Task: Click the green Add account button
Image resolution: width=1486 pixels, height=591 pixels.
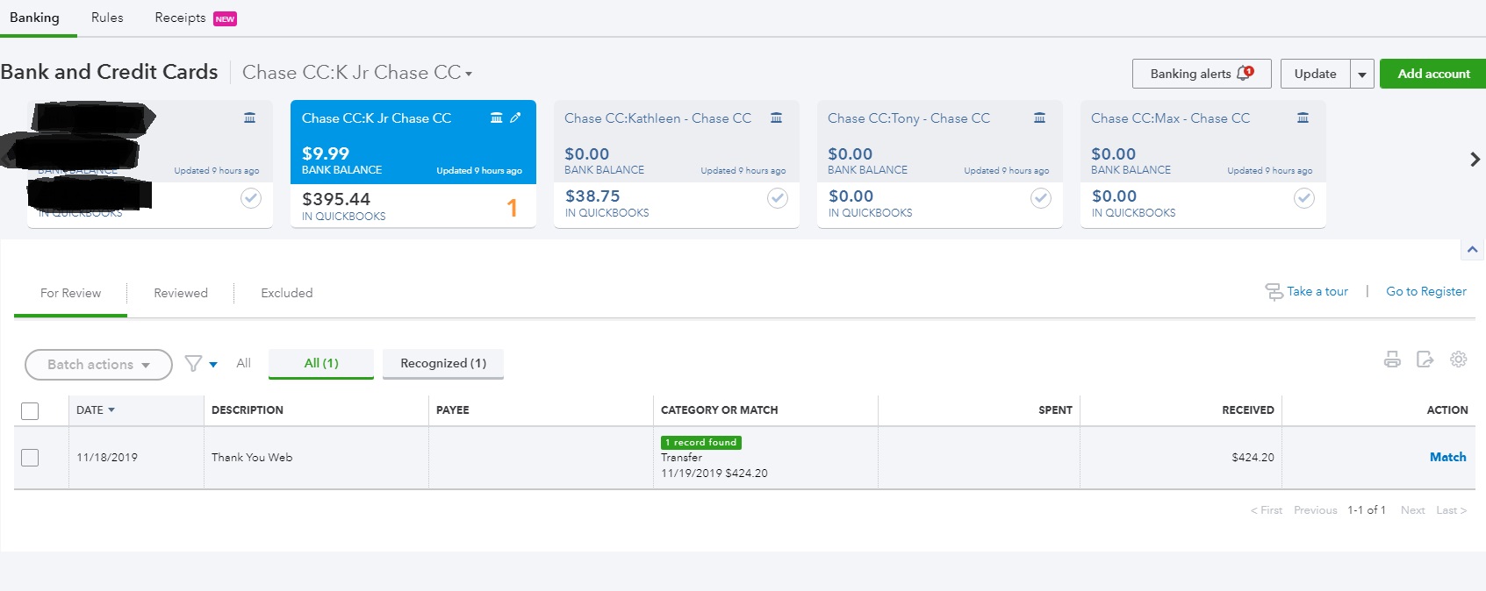Action: coord(1432,74)
